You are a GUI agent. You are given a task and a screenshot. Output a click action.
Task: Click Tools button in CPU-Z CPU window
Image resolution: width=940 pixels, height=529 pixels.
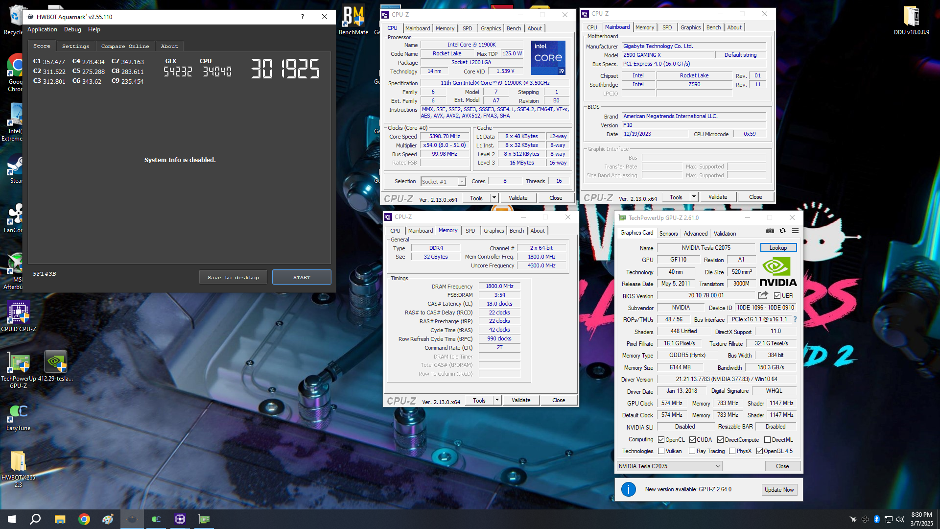point(476,198)
